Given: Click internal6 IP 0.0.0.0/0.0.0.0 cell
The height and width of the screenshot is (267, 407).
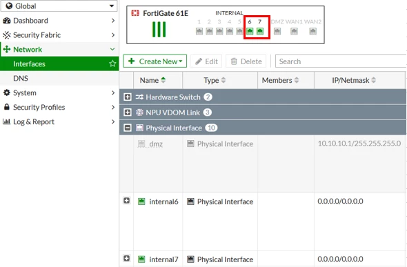Looking at the screenshot, I should [x=340, y=201].
